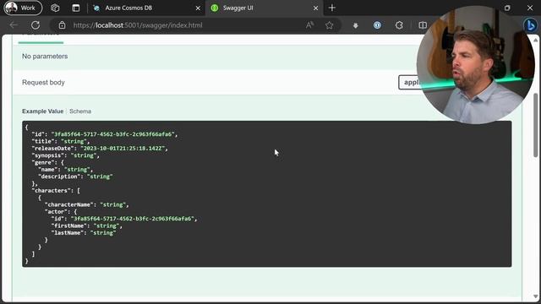Toggle split screen view icon

tap(423, 25)
